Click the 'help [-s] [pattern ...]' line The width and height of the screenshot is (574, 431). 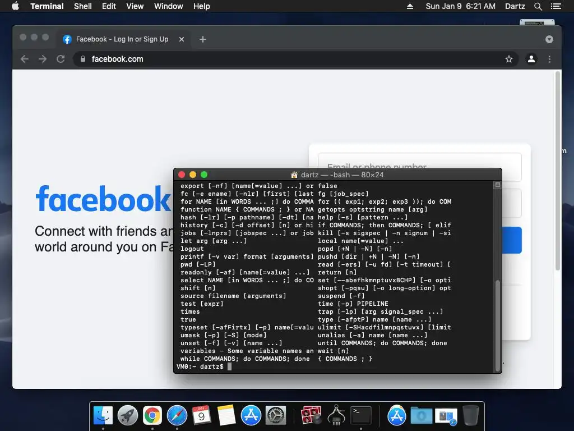click(363, 217)
